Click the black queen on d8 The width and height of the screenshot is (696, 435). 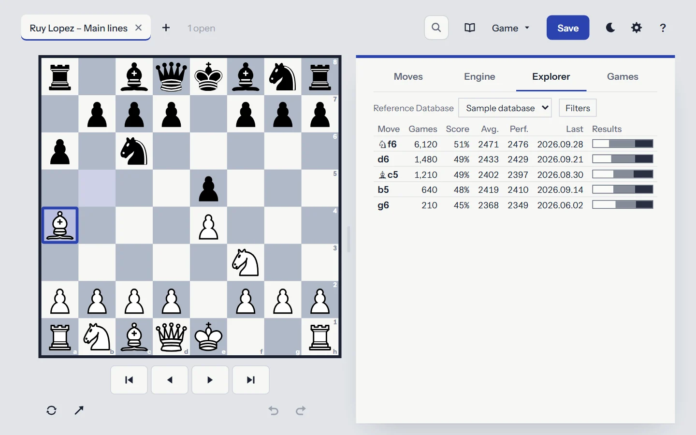pyautogui.click(x=172, y=76)
